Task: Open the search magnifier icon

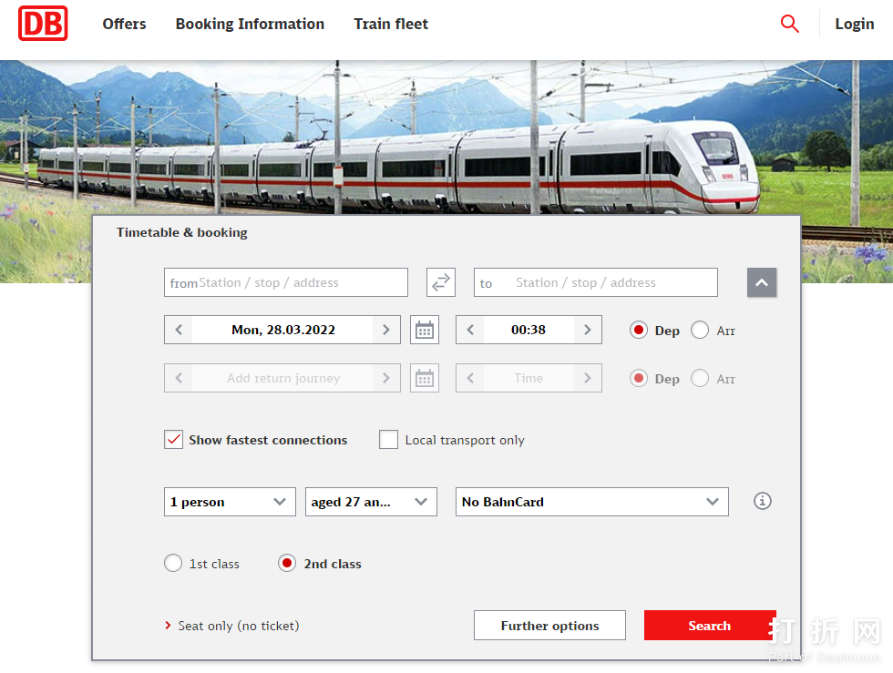Action: 790,25
